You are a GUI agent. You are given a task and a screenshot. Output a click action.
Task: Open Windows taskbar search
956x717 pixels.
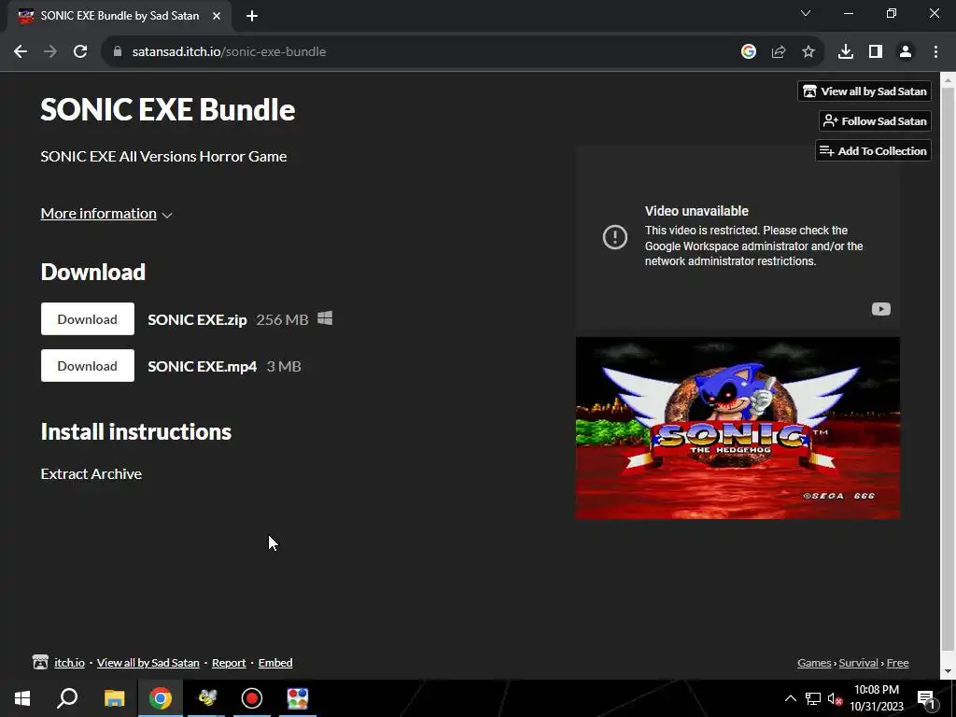click(67, 698)
